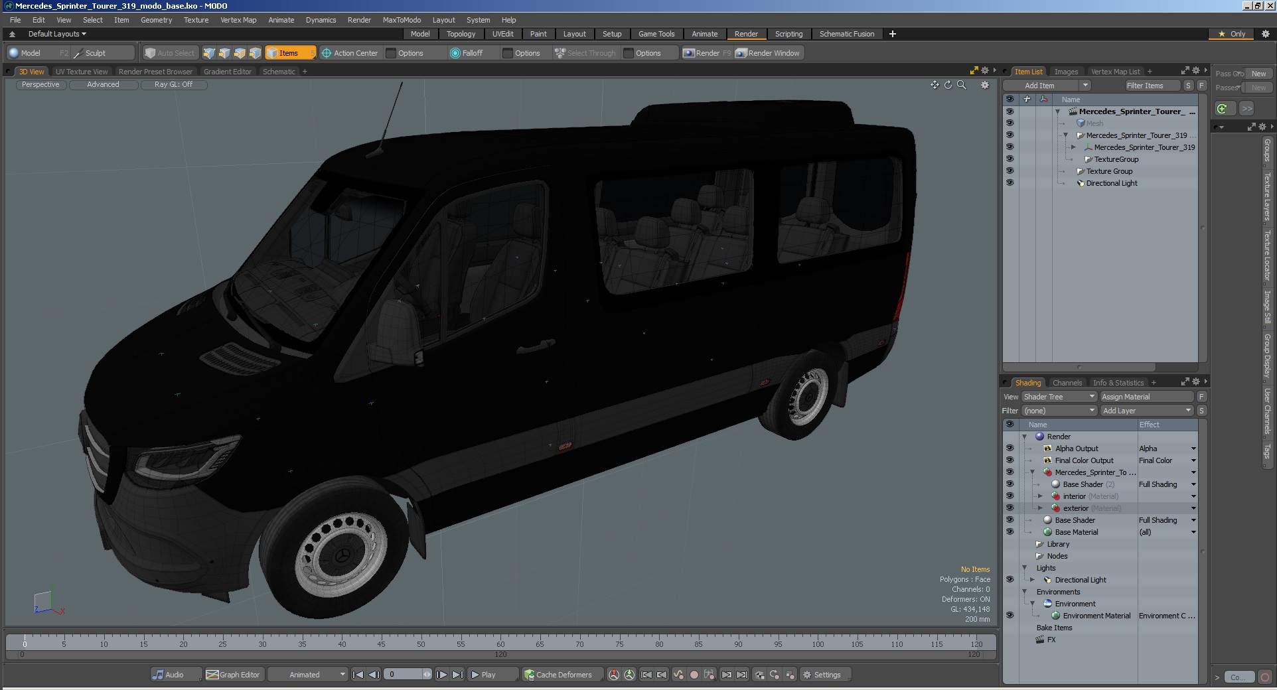Open the Assign Material dropdown
Image resolution: width=1277 pixels, height=690 pixels.
click(1146, 397)
